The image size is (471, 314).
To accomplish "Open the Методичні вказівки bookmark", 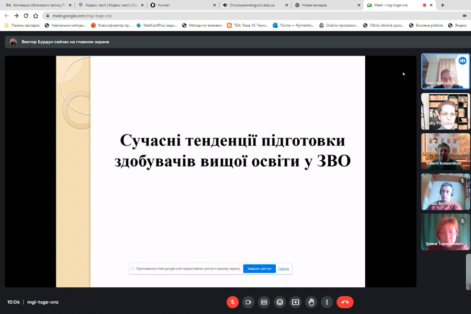I will pyautogui.click(x=202, y=25).
